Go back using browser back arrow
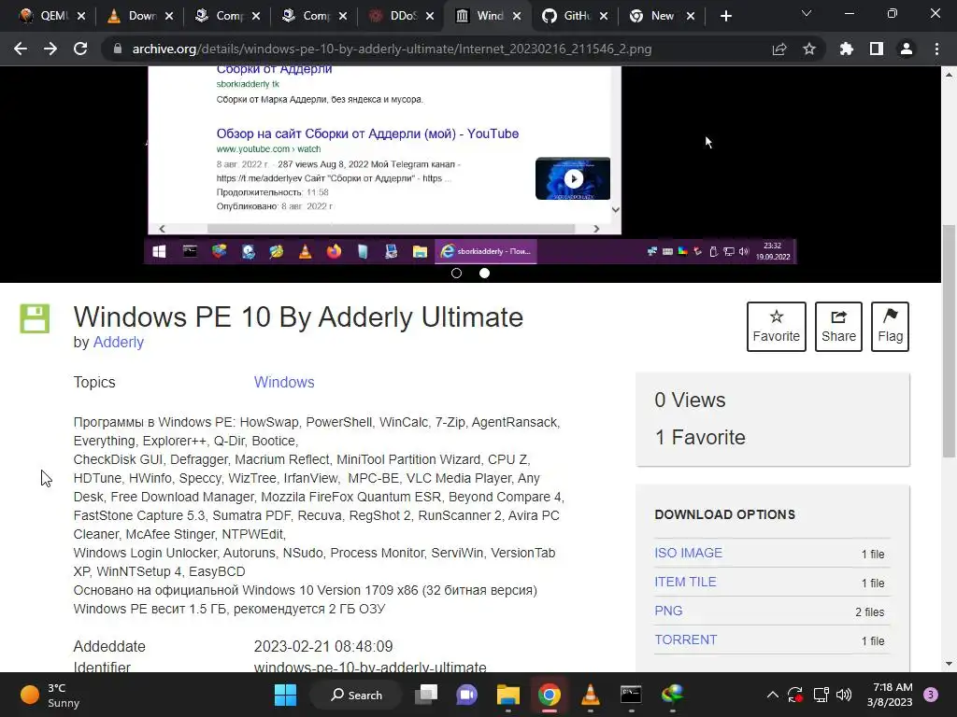The height and width of the screenshot is (717, 957). tap(21, 49)
